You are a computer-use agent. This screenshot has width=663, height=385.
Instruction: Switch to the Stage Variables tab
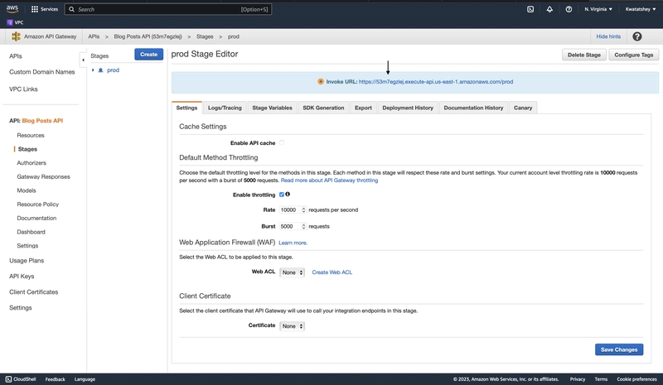pyautogui.click(x=272, y=108)
